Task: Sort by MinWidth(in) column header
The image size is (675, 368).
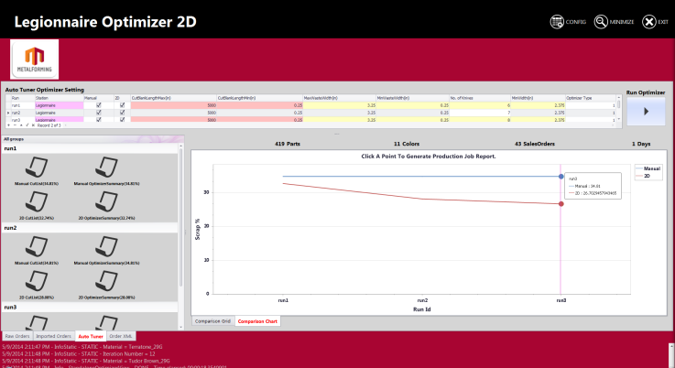Action: coord(538,98)
